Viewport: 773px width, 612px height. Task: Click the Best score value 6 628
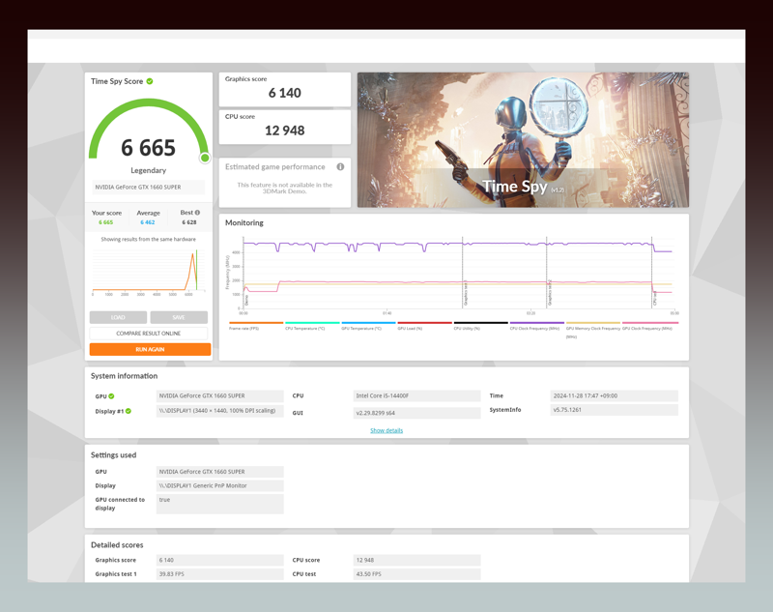[x=189, y=222]
